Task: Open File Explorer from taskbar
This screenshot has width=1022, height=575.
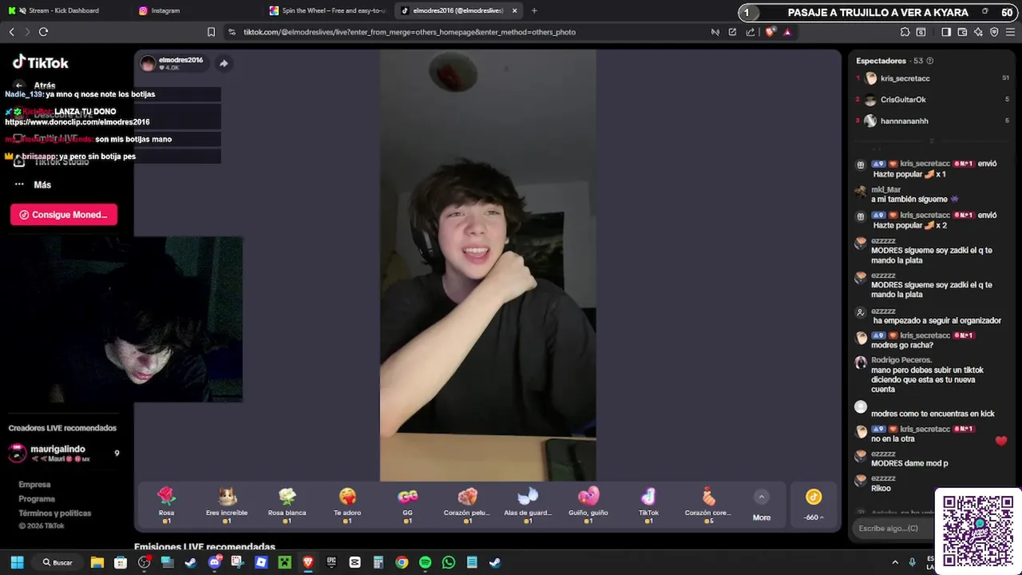Action: click(x=97, y=562)
